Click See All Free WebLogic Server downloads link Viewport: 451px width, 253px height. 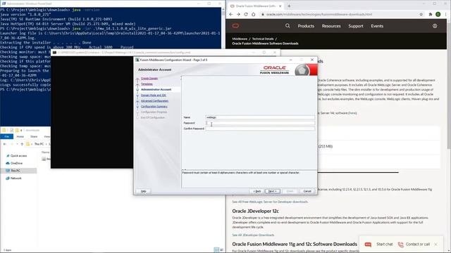click(270, 202)
